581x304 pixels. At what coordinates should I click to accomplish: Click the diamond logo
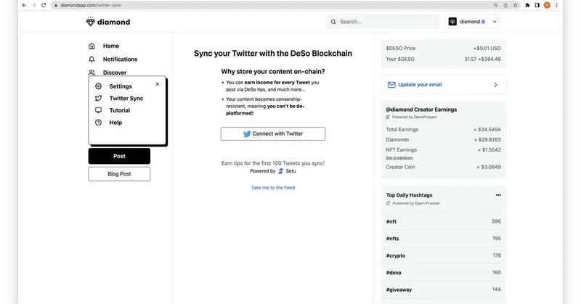[108, 22]
